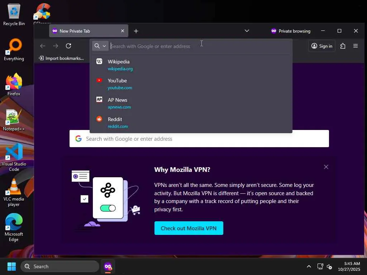Open VLC media player desktop icon
The height and width of the screenshot is (275, 367).
[14, 193]
